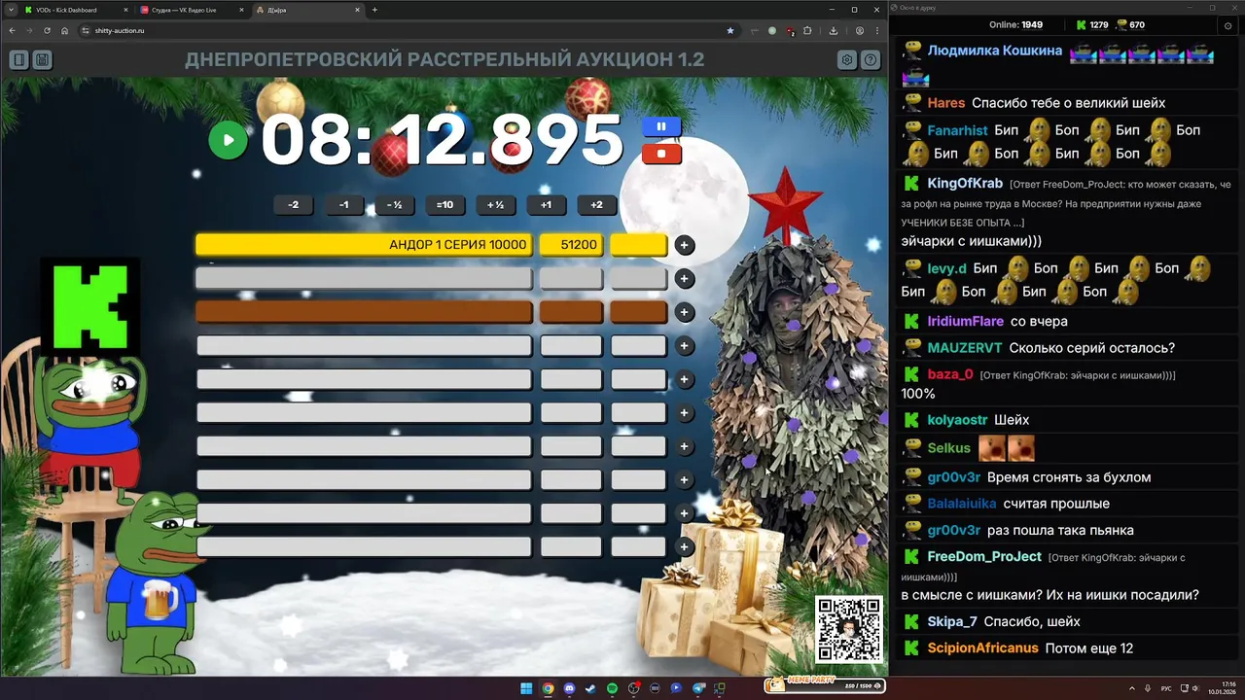Open the tab search dropdown arrow
Screen dimensions: 1245x700
(x=9, y=10)
